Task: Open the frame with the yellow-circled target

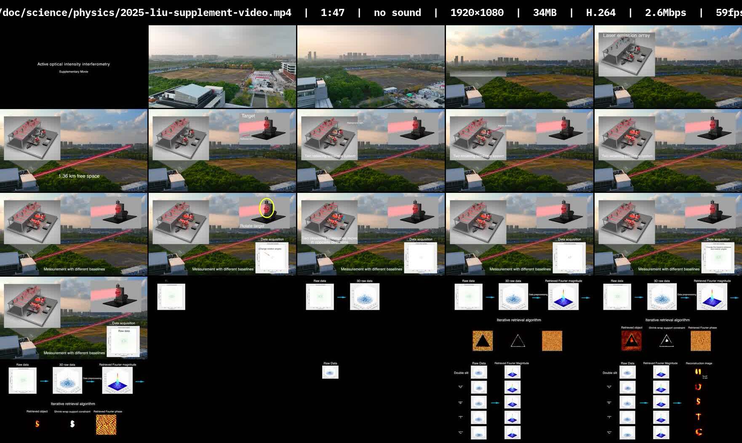Action: pos(222,234)
